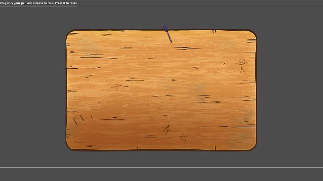Click the shaded star doodle near bottom edge
The width and height of the screenshot is (323, 181).
[166, 130]
